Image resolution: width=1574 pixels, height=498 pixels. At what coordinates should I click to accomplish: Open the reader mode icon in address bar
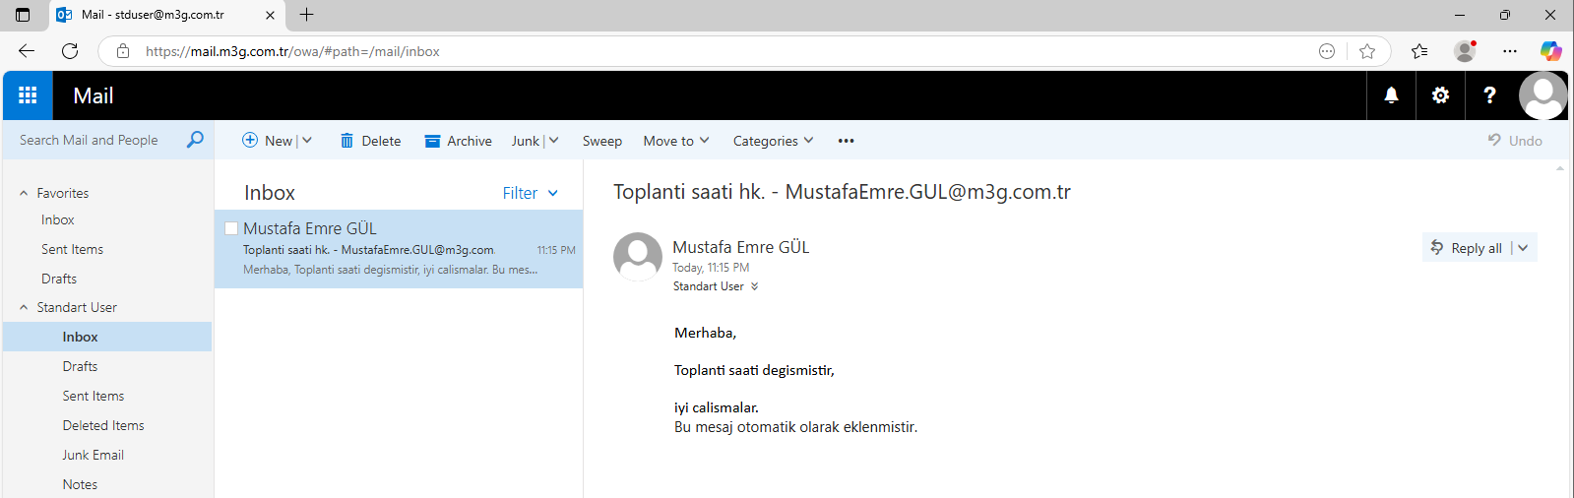tap(1327, 51)
